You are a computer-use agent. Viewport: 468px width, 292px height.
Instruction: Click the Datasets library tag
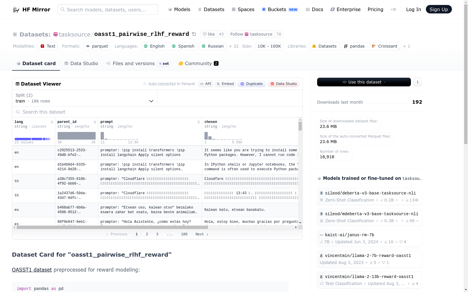tap(324, 46)
